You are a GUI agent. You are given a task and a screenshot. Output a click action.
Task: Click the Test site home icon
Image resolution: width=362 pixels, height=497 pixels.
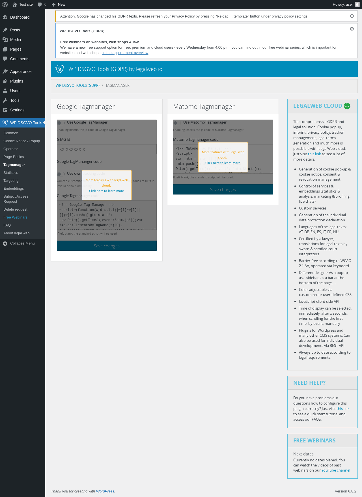[x=15, y=5]
